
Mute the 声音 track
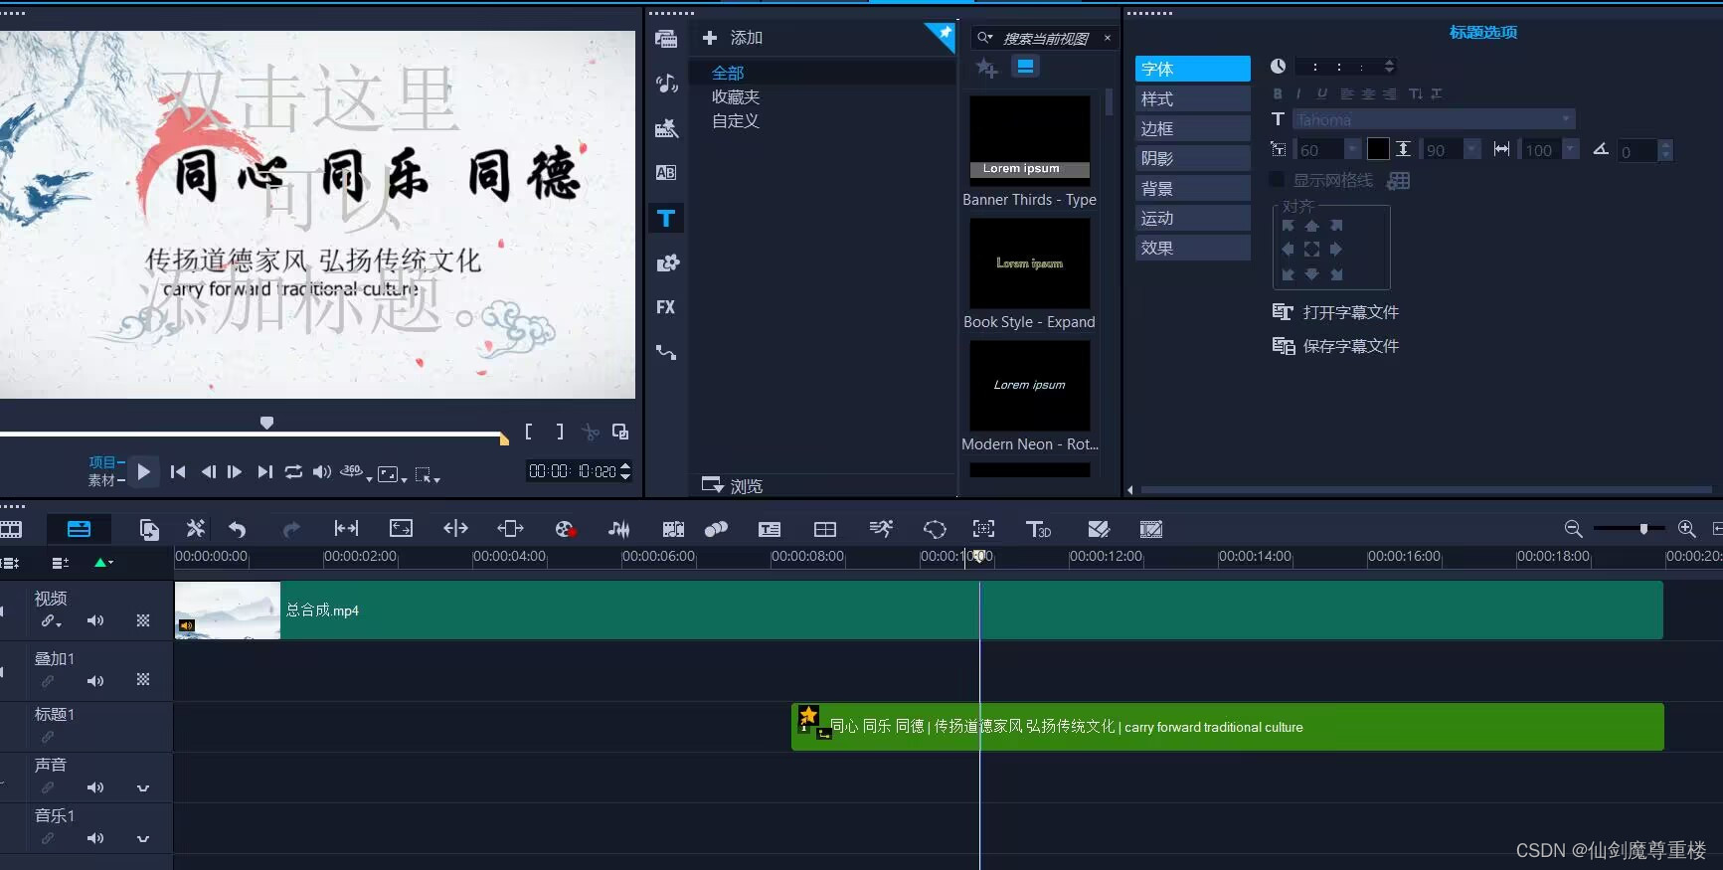pyautogui.click(x=95, y=787)
